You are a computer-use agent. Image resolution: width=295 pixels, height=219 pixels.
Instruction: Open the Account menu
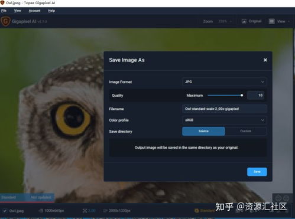coord(34,11)
